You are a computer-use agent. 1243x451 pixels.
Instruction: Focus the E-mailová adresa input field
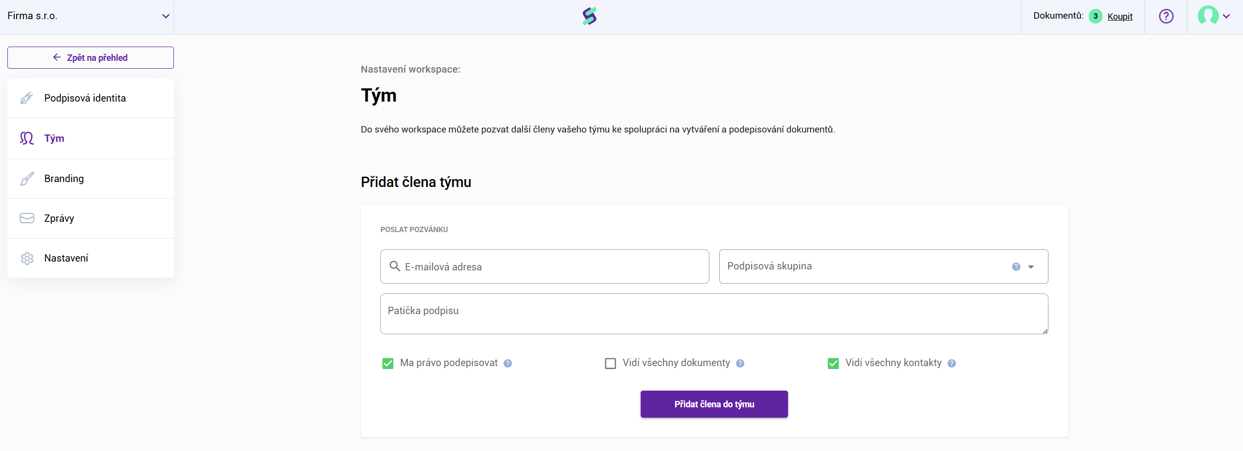pos(550,266)
